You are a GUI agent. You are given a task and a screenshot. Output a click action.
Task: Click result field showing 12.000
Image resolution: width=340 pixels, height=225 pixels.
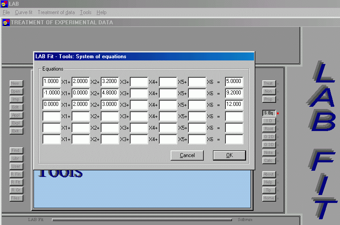coord(234,105)
